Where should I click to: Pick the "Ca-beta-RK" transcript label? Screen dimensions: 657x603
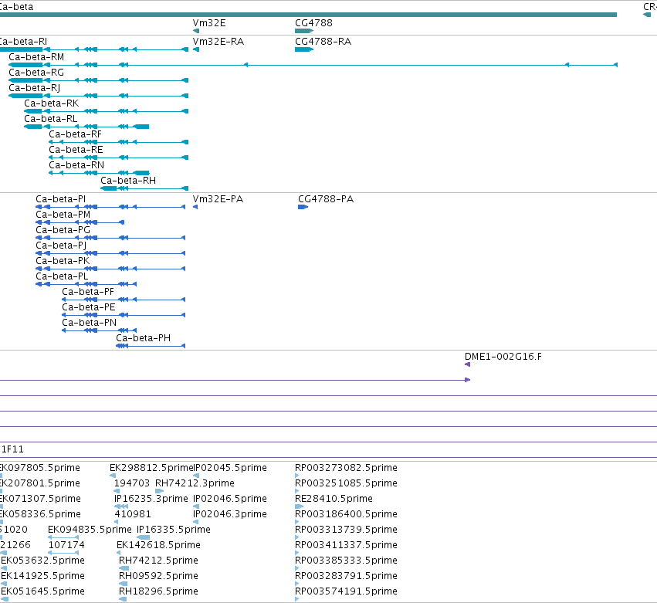[52, 103]
